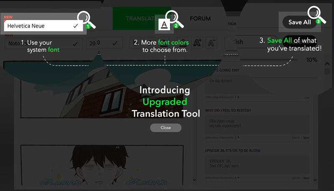Close the Upgraded Translation Tool intro
The width and height of the screenshot is (334, 191).
tap(166, 128)
